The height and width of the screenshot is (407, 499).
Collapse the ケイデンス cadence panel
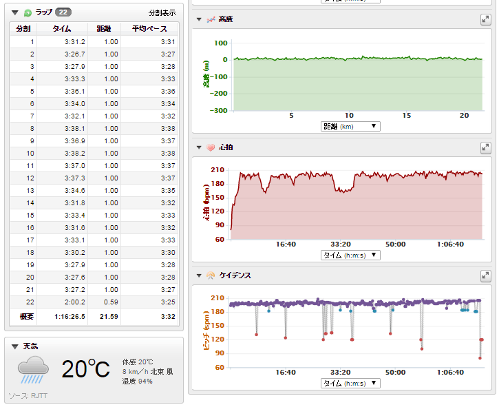pos(199,275)
